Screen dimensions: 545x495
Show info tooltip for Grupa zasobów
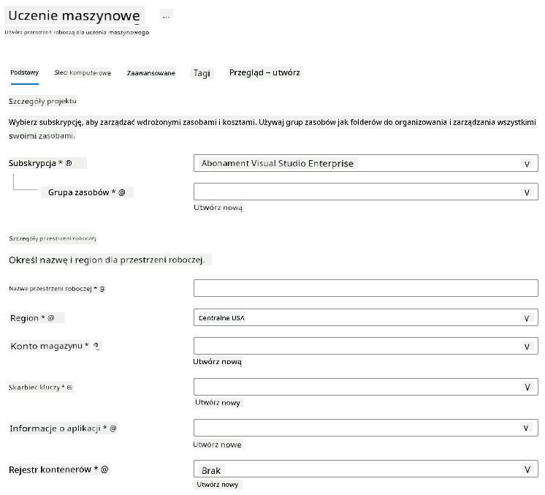pos(122,192)
